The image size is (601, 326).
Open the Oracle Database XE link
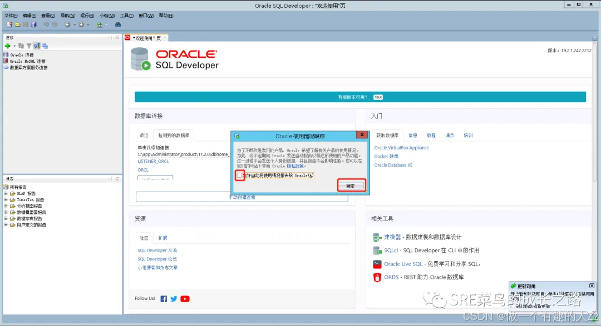coord(393,165)
